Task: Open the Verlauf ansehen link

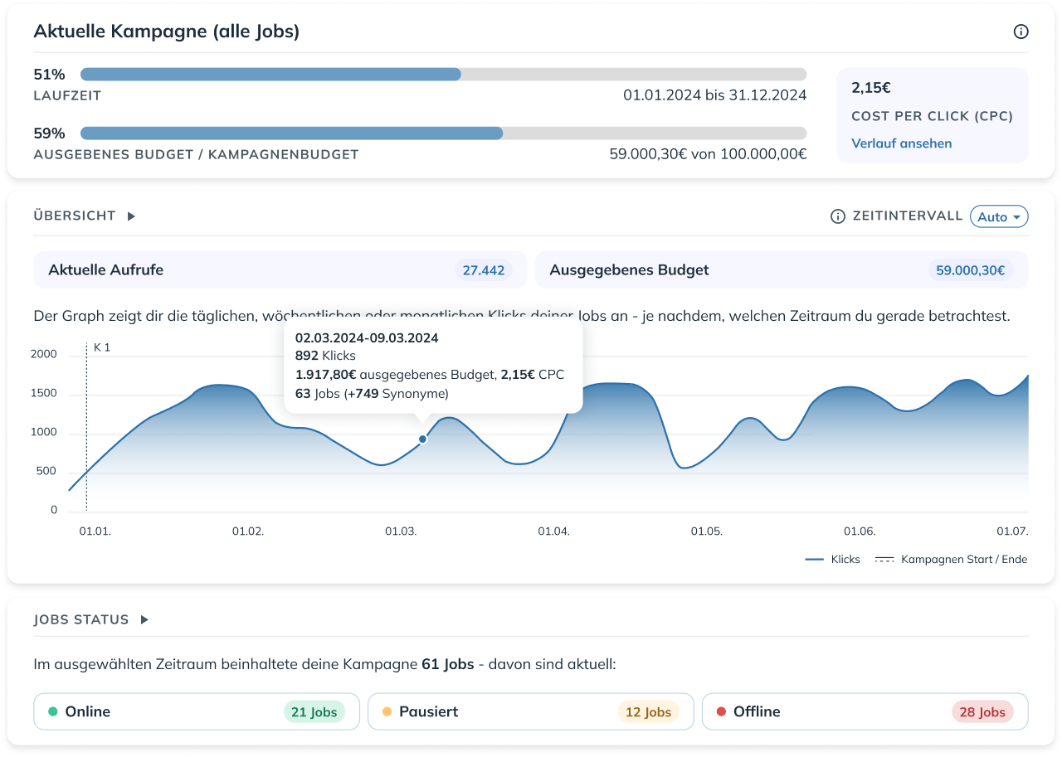Action: (902, 143)
